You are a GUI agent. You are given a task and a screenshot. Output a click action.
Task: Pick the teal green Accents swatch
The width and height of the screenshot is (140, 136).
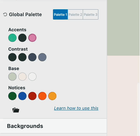12,38
